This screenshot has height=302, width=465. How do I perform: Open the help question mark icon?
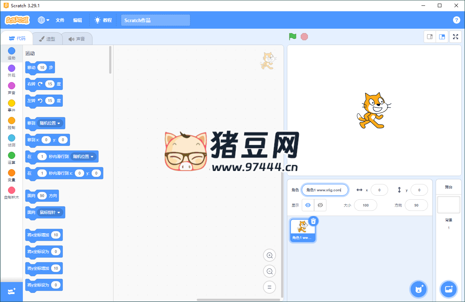(457, 20)
